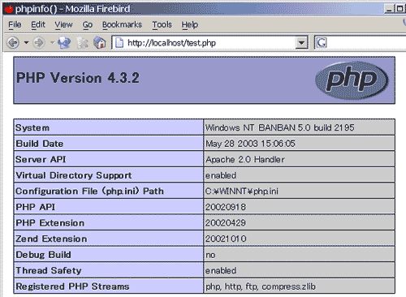Click the php, http, ftp, compress.zlib value
Screen dimensions: 406x297
point(261,286)
